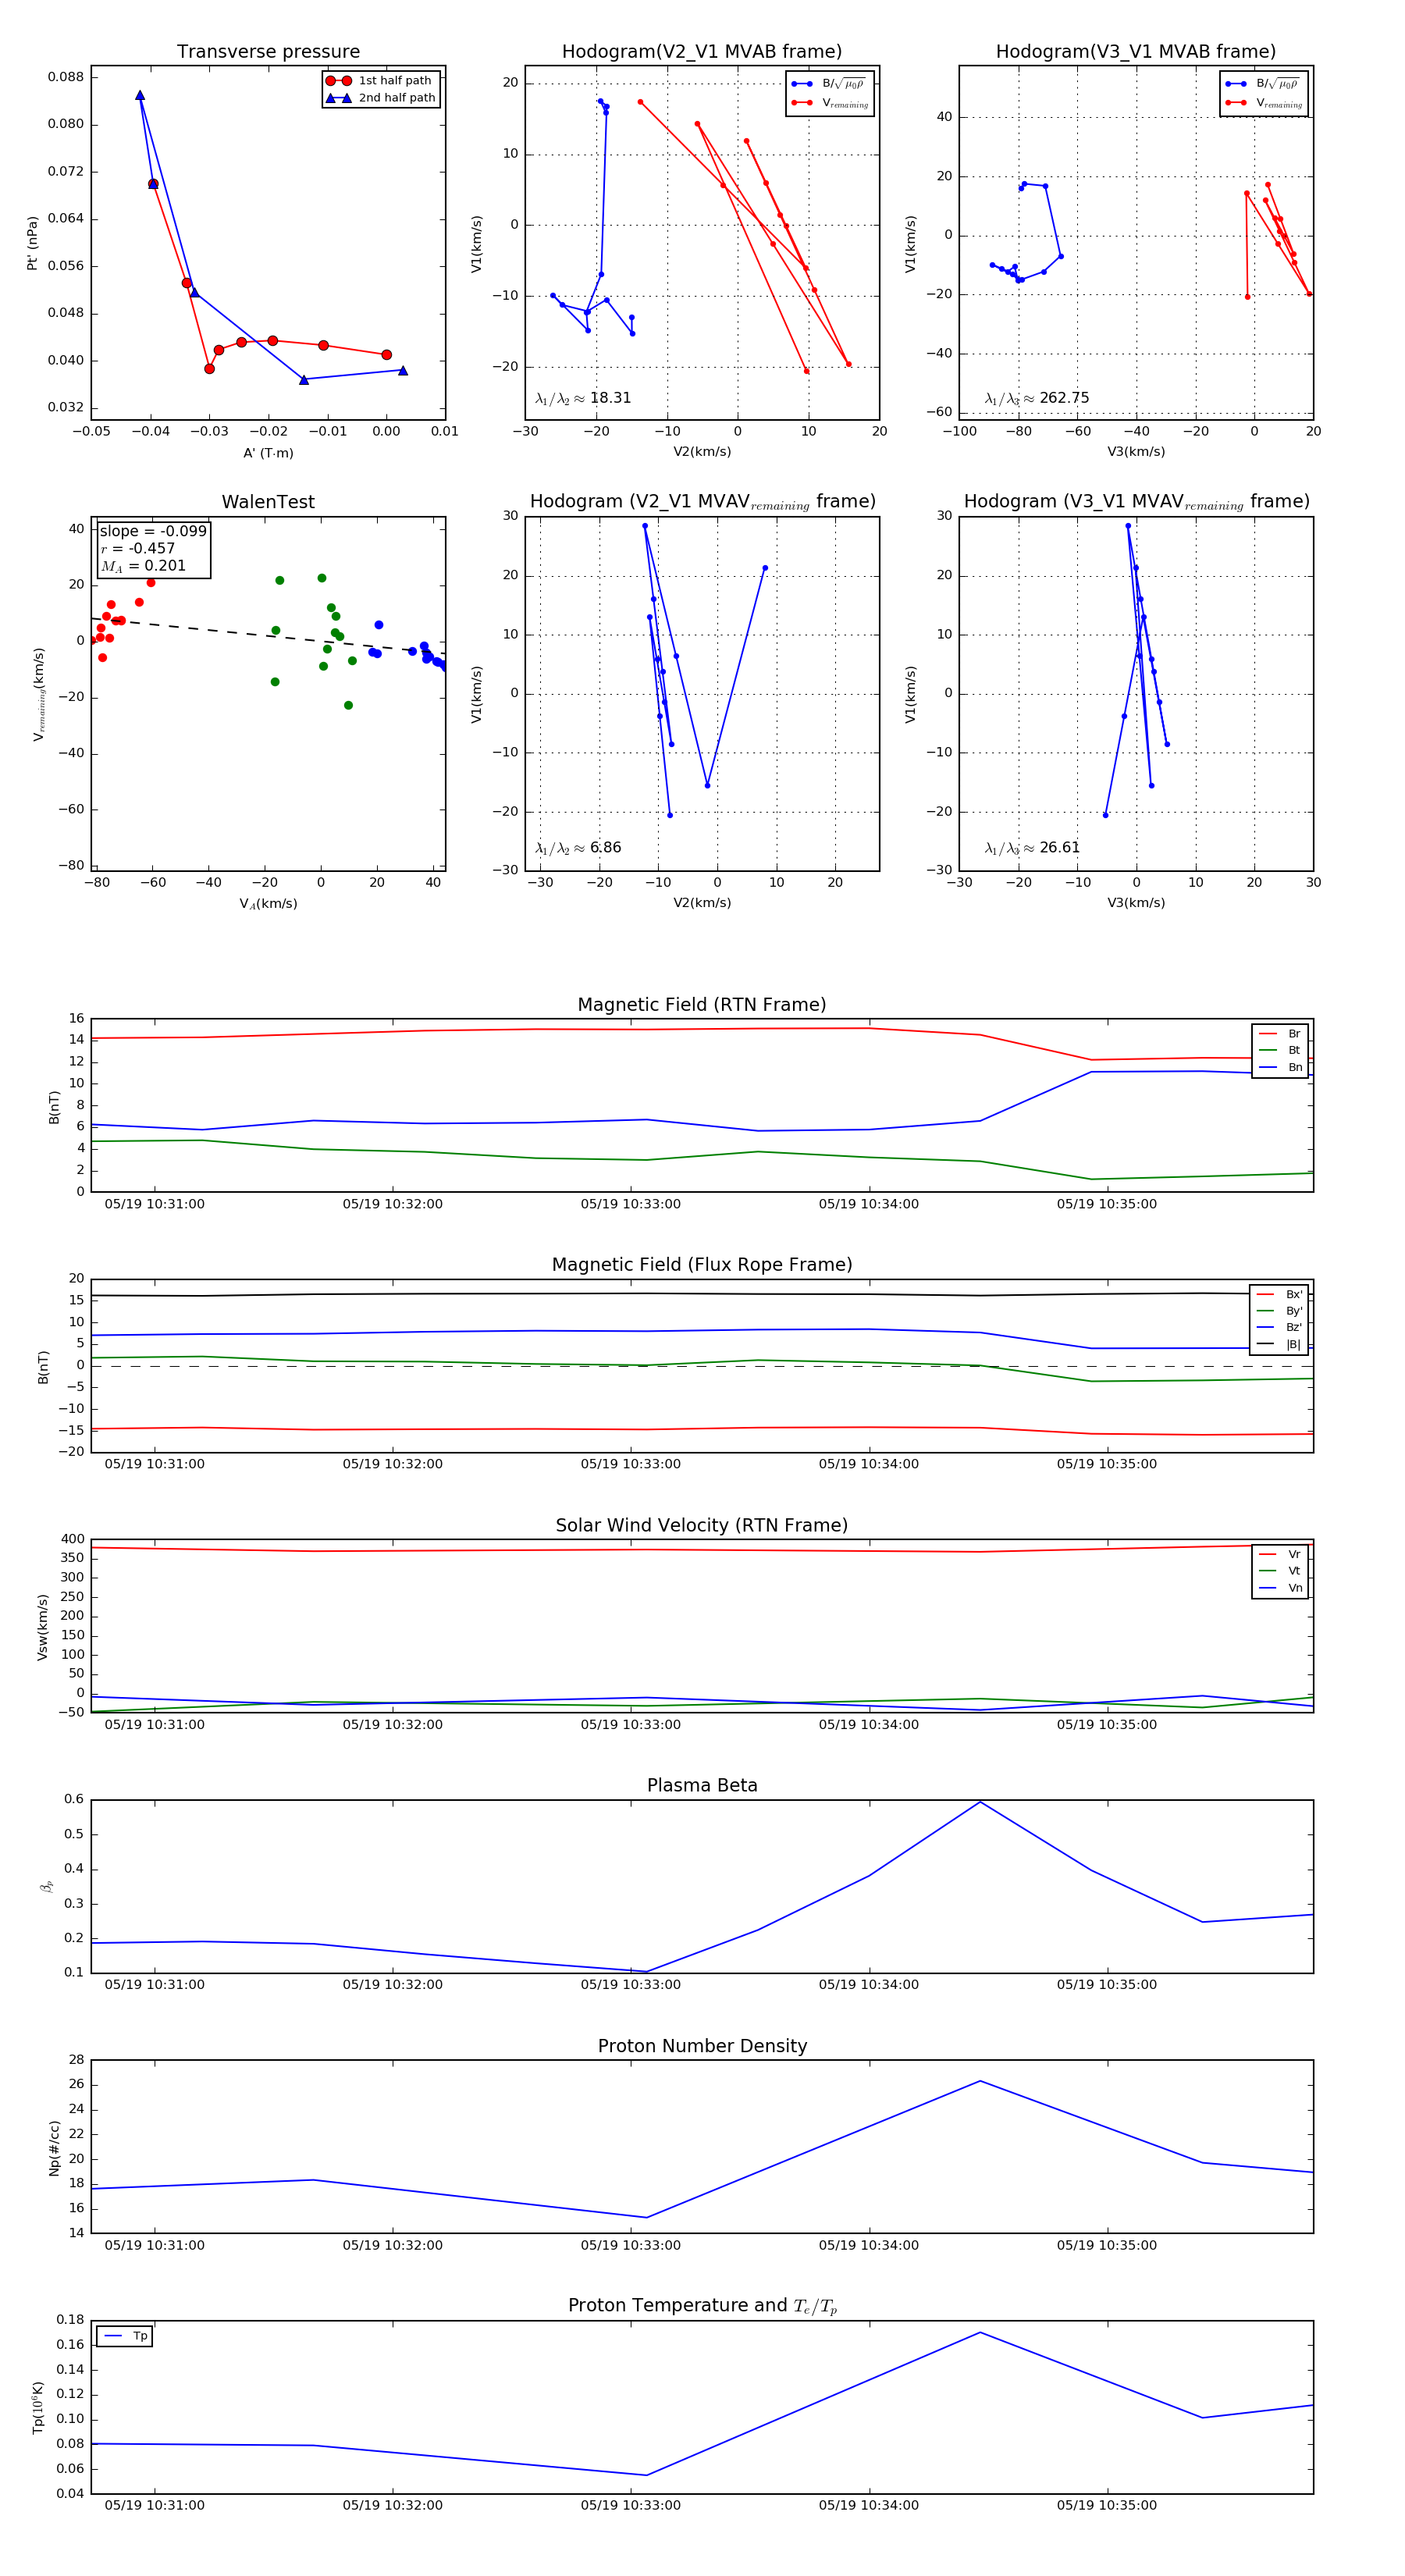Click the peak point of the Plasma Beta curve
Viewport: 1405px width, 2576px height.
tap(980, 1802)
